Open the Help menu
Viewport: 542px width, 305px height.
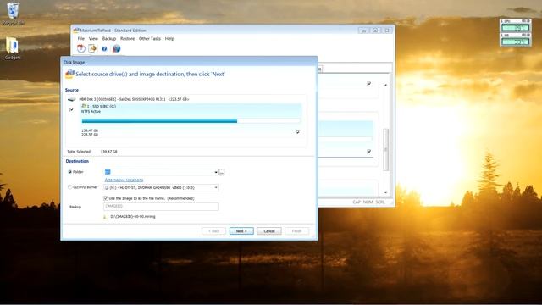169,39
